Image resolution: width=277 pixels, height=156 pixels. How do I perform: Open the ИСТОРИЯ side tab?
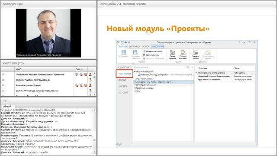123,92
